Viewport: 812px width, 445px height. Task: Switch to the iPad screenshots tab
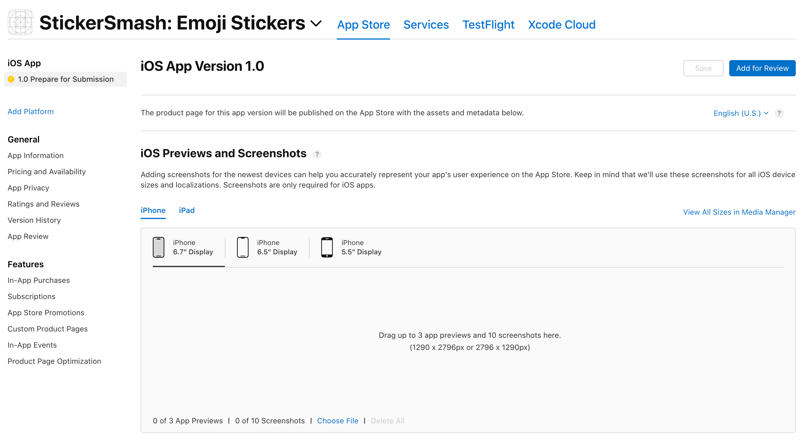pos(187,210)
